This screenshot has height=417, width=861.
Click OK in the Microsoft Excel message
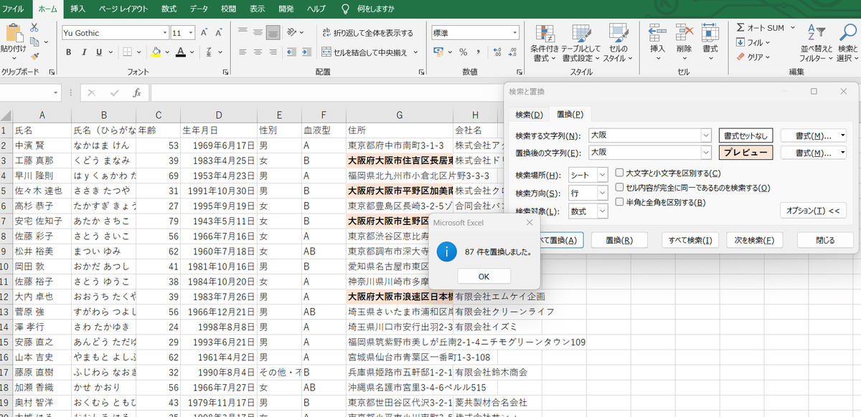coord(484,277)
